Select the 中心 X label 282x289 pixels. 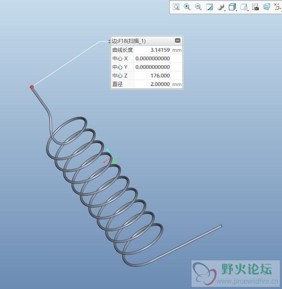[x=120, y=59]
